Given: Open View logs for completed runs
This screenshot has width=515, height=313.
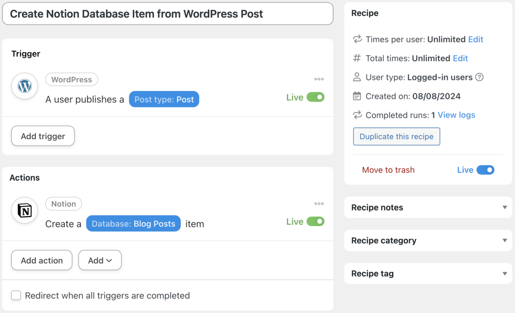Looking at the screenshot, I should pos(456,115).
